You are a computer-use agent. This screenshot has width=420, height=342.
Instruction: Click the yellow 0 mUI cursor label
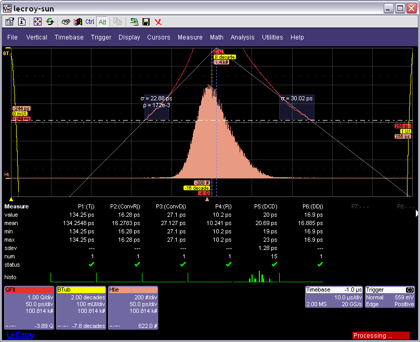coord(20,113)
